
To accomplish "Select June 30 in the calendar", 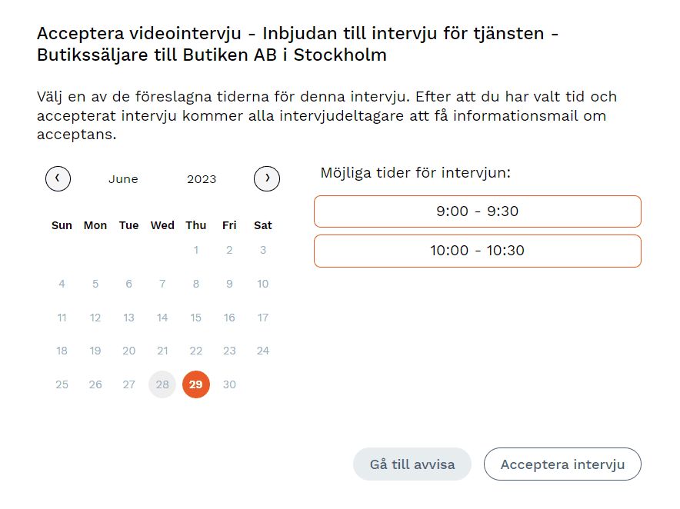I will 229,384.
